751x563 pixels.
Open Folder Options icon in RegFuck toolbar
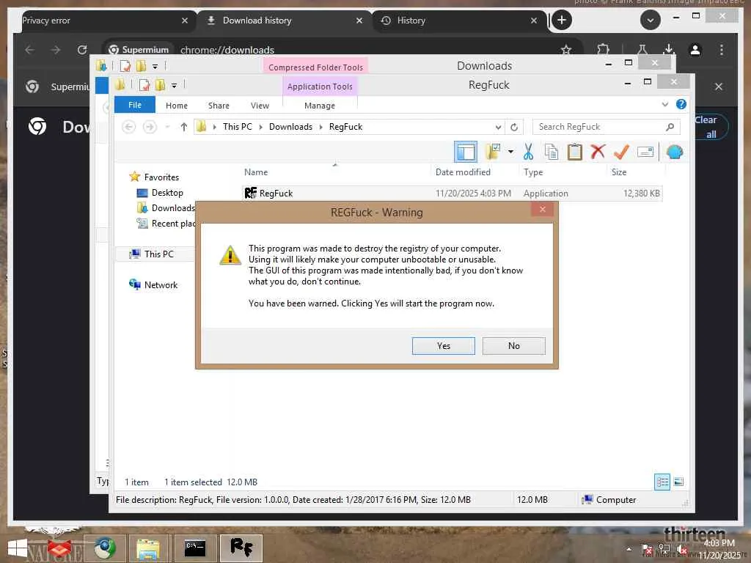[x=493, y=152]
